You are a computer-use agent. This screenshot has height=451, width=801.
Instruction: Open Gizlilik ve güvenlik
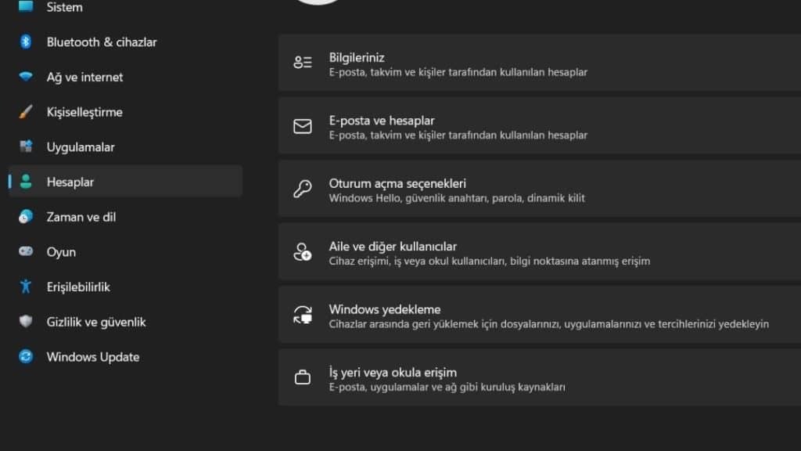pos(125,322)
